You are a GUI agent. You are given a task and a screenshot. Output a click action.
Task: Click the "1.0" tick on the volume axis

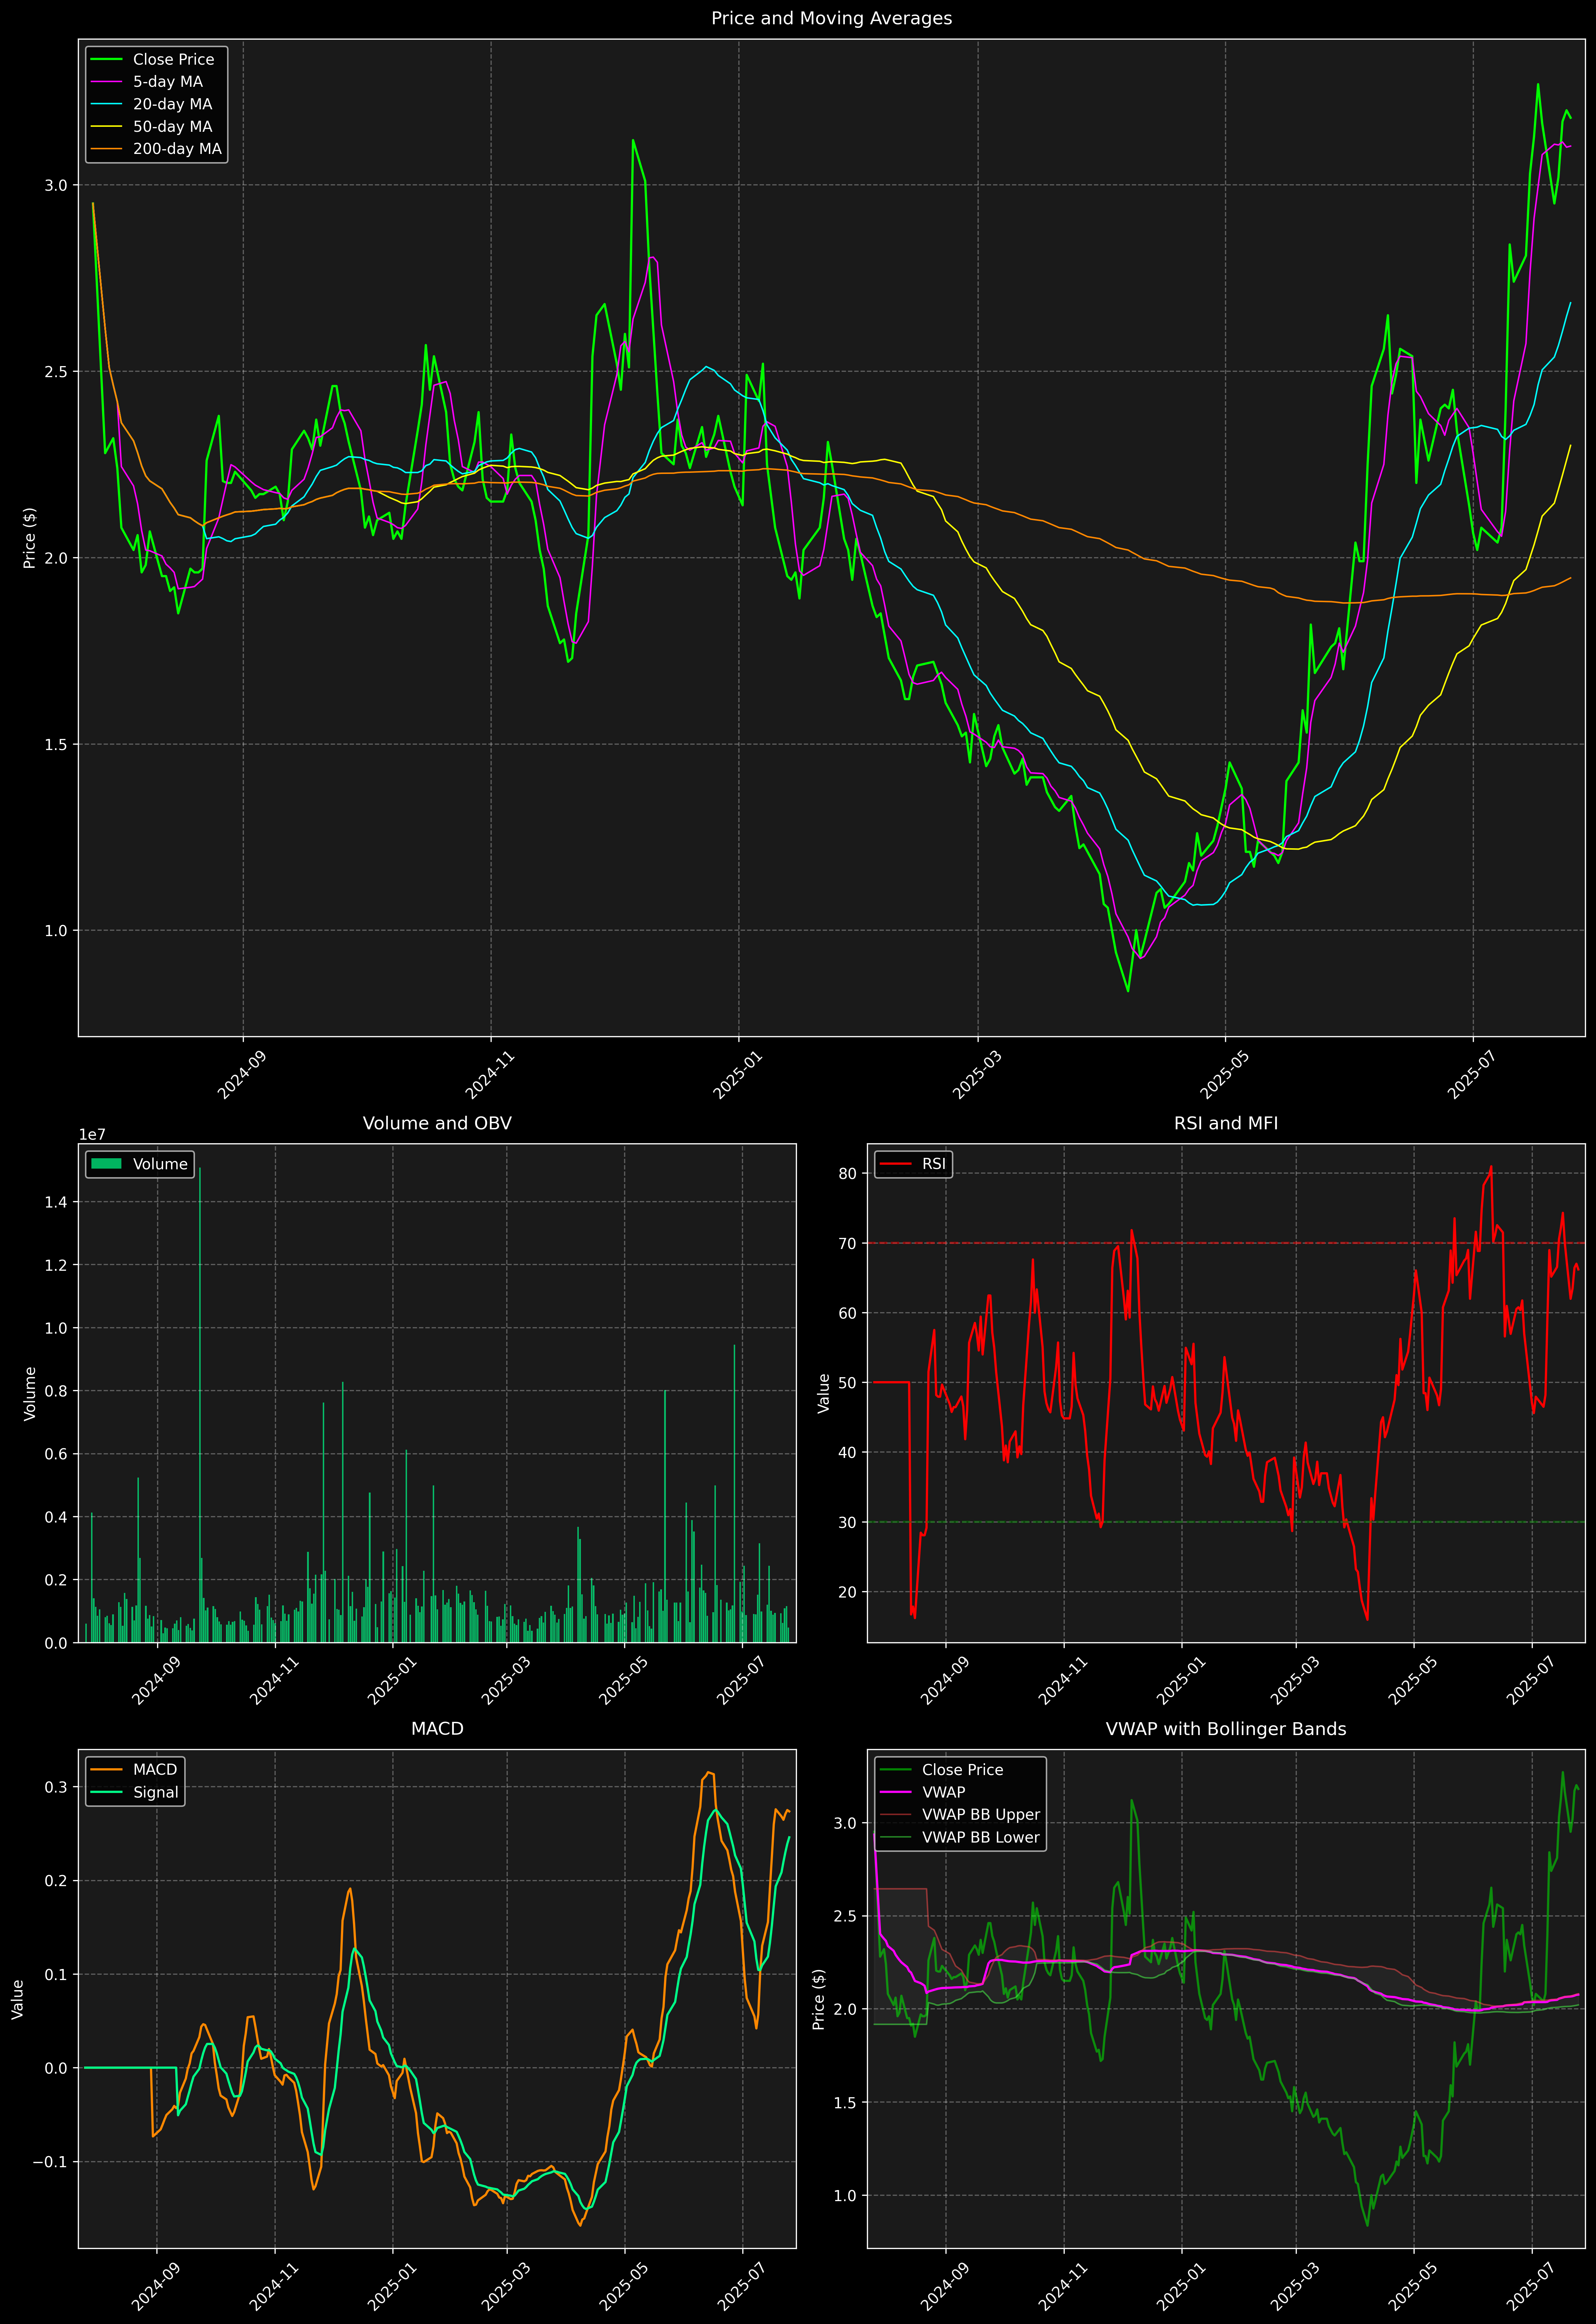click(x=56, y=1328)
